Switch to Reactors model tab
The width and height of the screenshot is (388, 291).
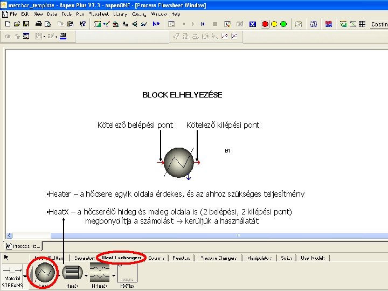(x=181, y=258)
